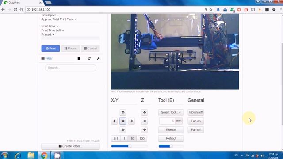Turn the Fan on
Viewport: 283px width, 159px height.
[x=195, y=121]
